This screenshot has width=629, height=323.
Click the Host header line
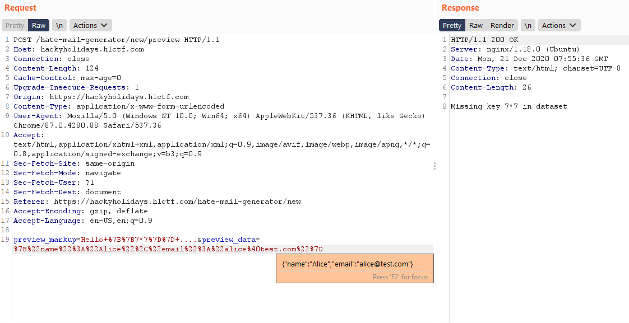78,49
